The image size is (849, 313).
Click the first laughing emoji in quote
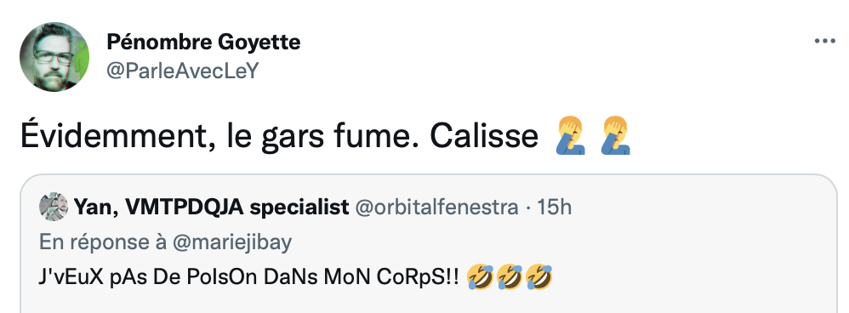coord(480,276)
